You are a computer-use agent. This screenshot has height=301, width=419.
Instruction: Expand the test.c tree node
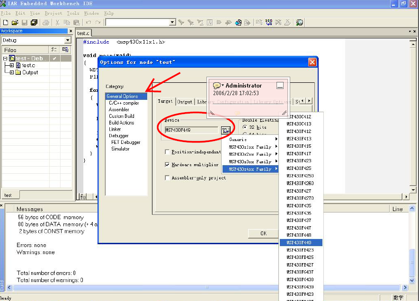(x=12, y=65)
